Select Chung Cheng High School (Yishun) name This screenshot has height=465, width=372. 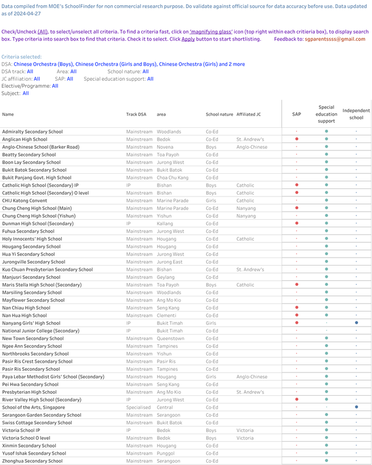coord(39,216)
